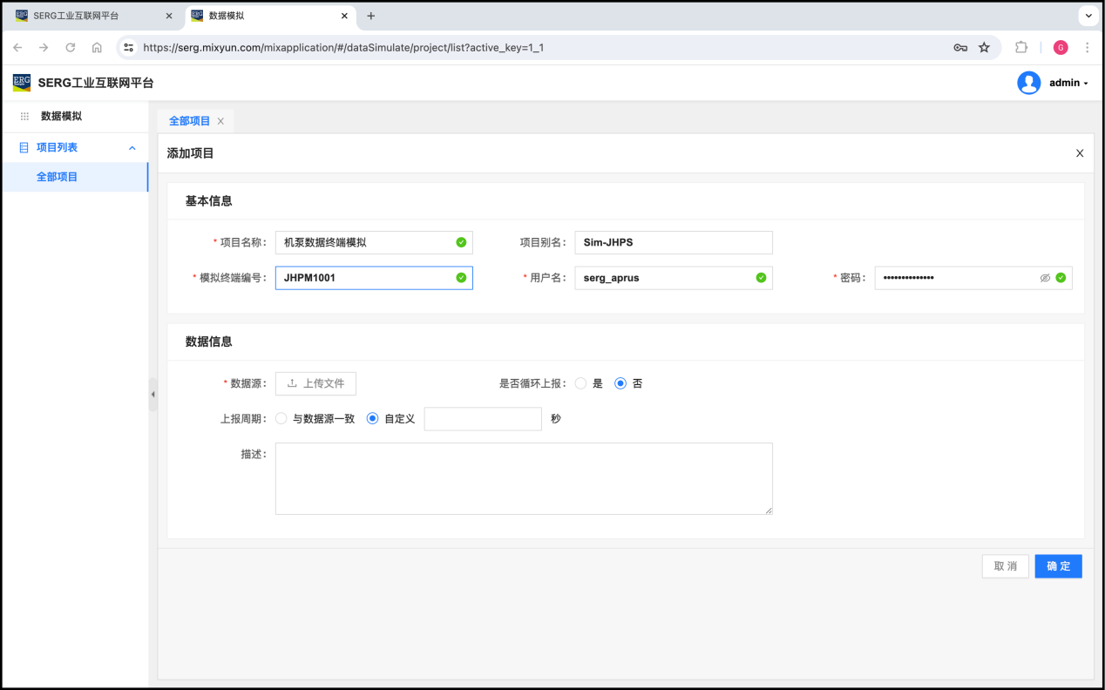Click the 描述 text area
Image resolution: width=1105 pixels, height=690 pixels.
pyautogui.click(x=524, y=478)
